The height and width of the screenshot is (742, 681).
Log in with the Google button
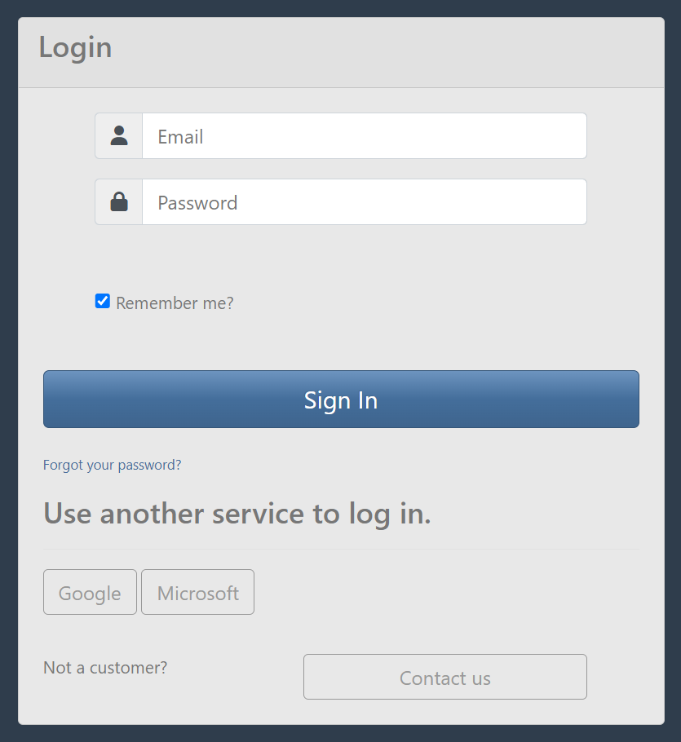90,593
